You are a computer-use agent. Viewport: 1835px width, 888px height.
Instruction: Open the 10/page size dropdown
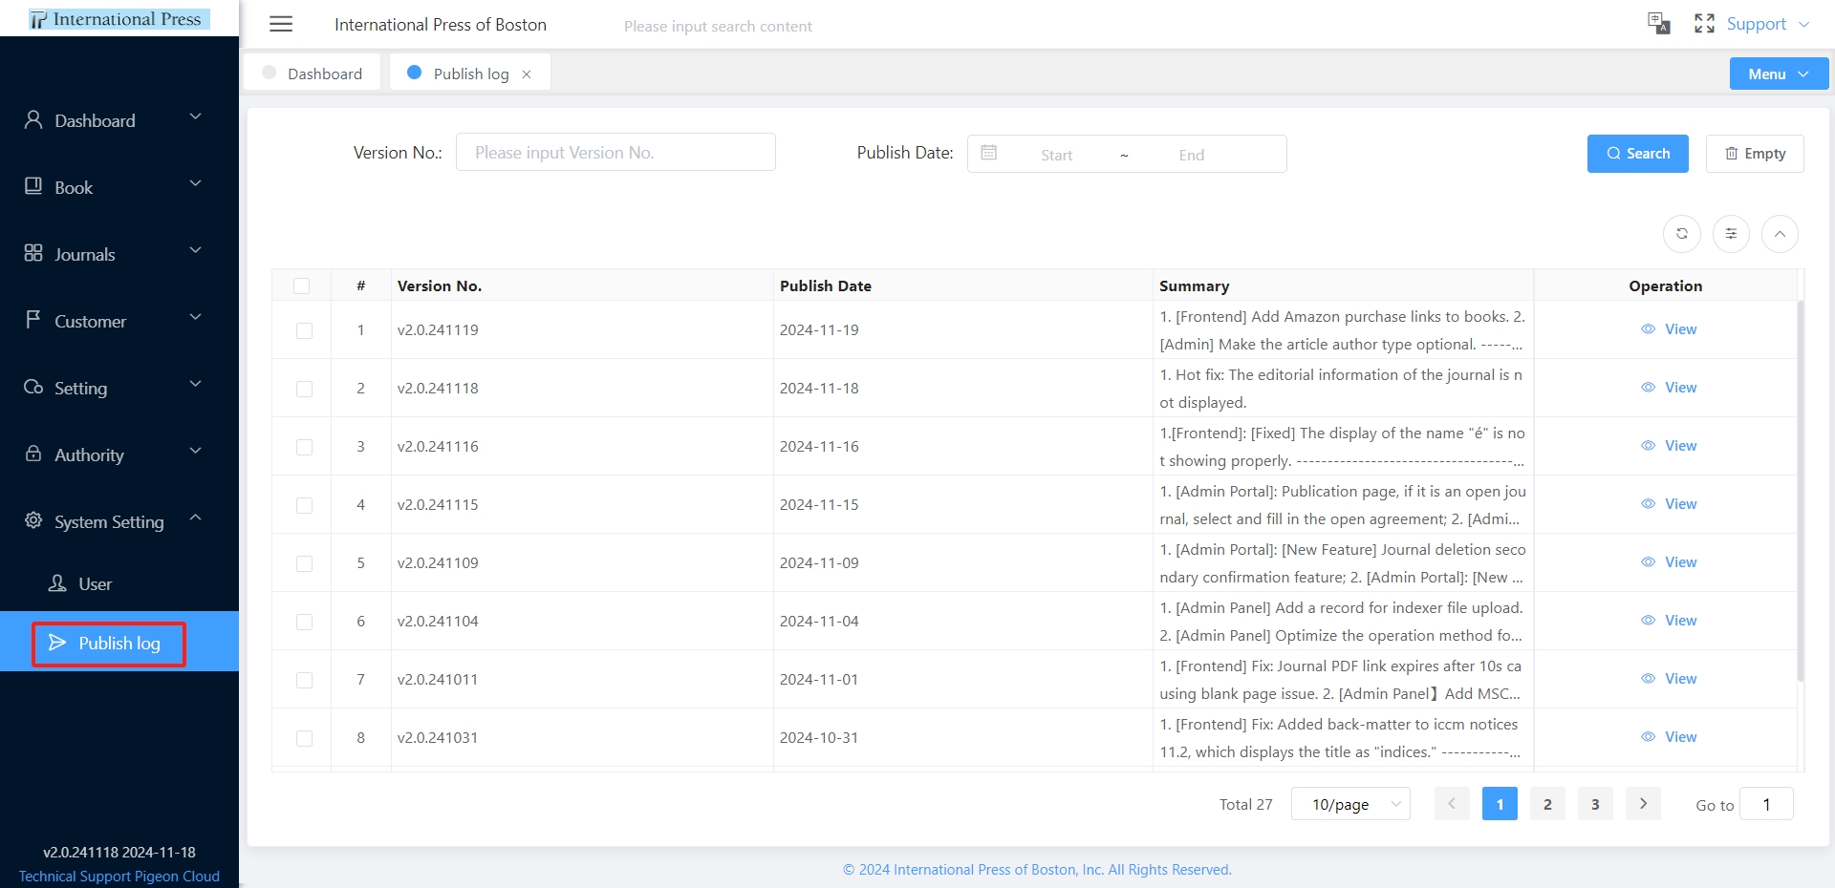[x=1350, y=804]
